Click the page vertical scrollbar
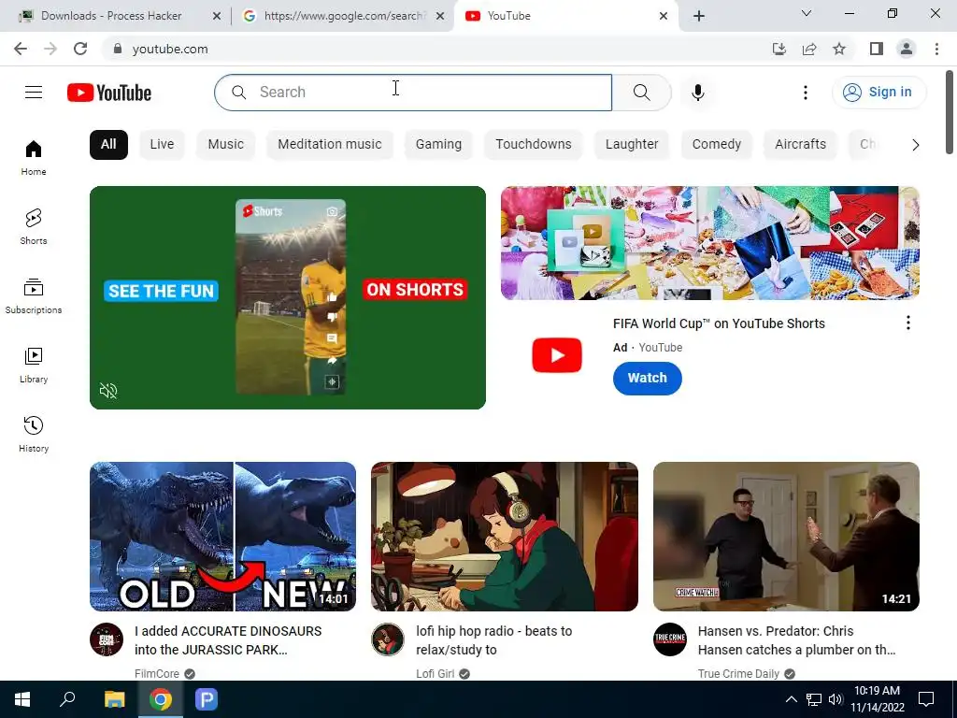 (x=950, y=112)
